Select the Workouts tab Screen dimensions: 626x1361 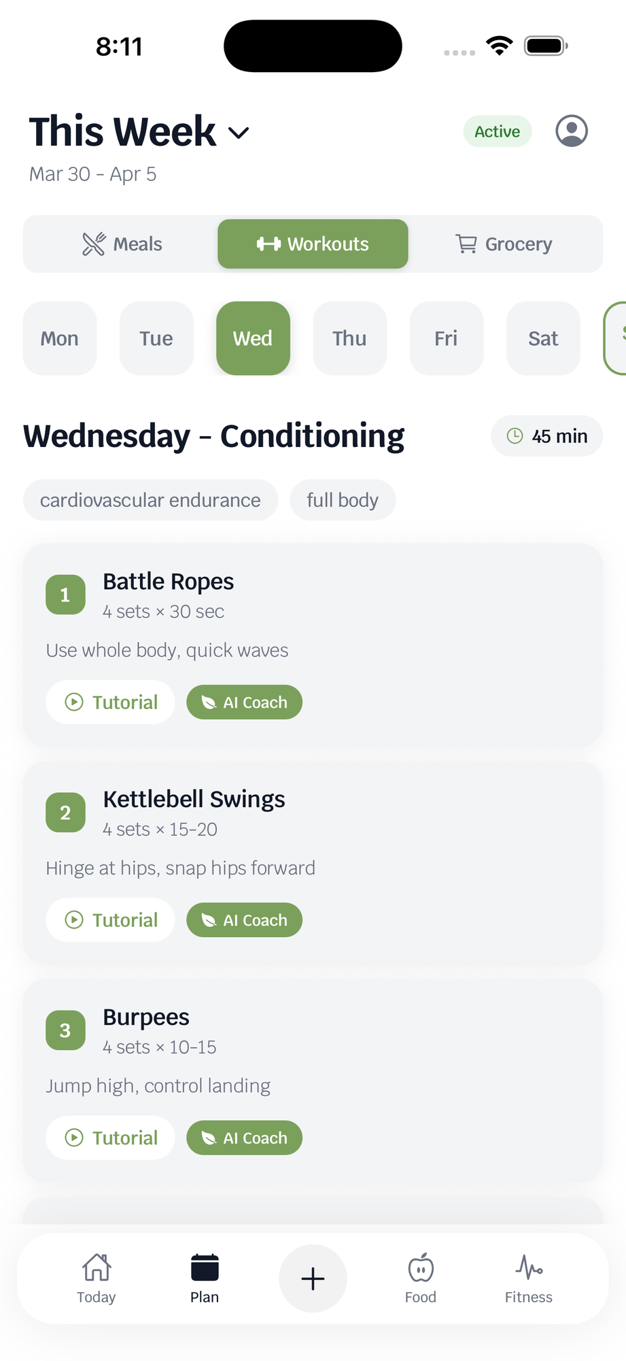coord(313,244)
